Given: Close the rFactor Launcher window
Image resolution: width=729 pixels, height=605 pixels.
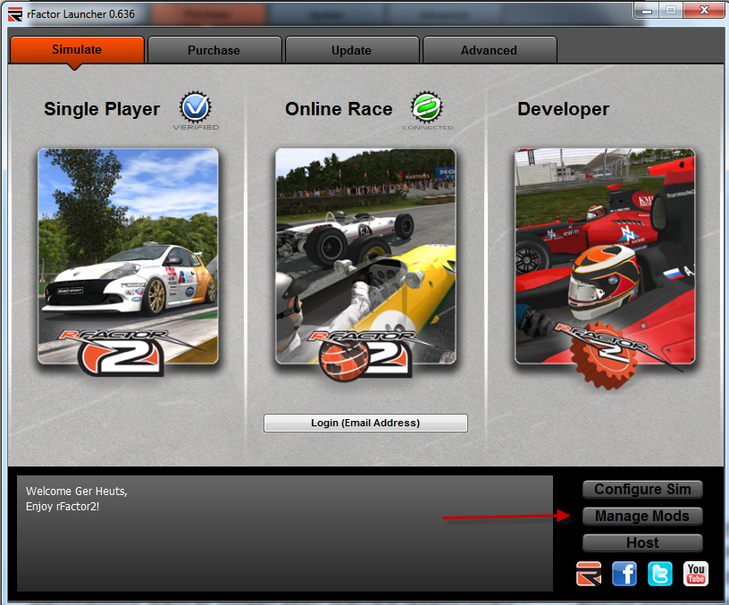Looking at the screenshot, I should [704, 10].
